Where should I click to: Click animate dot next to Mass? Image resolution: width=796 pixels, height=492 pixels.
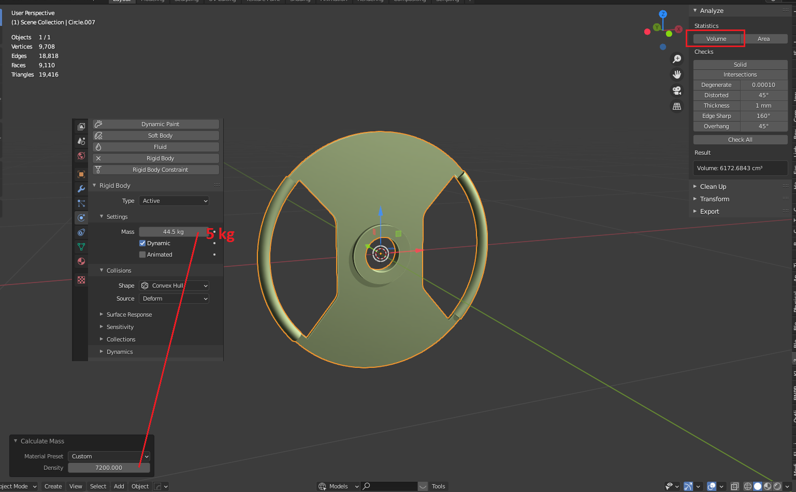click(x=214, y=232)
